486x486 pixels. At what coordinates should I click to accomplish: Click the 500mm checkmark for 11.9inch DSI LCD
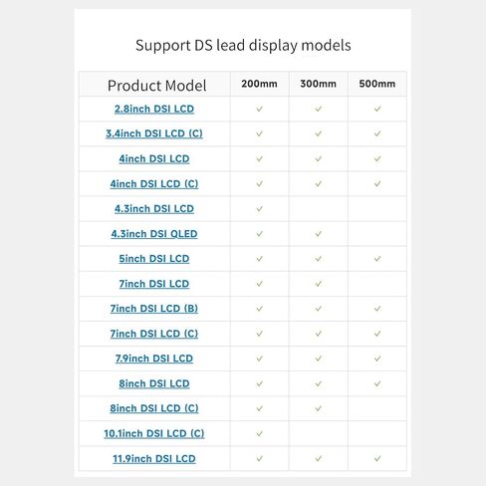click(x=377, y=459)
